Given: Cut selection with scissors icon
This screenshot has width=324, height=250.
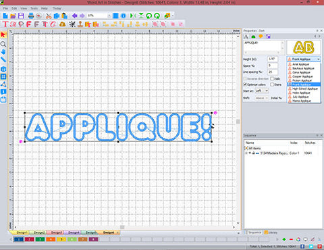Looking at the screenshot, I should click(49, 16).
